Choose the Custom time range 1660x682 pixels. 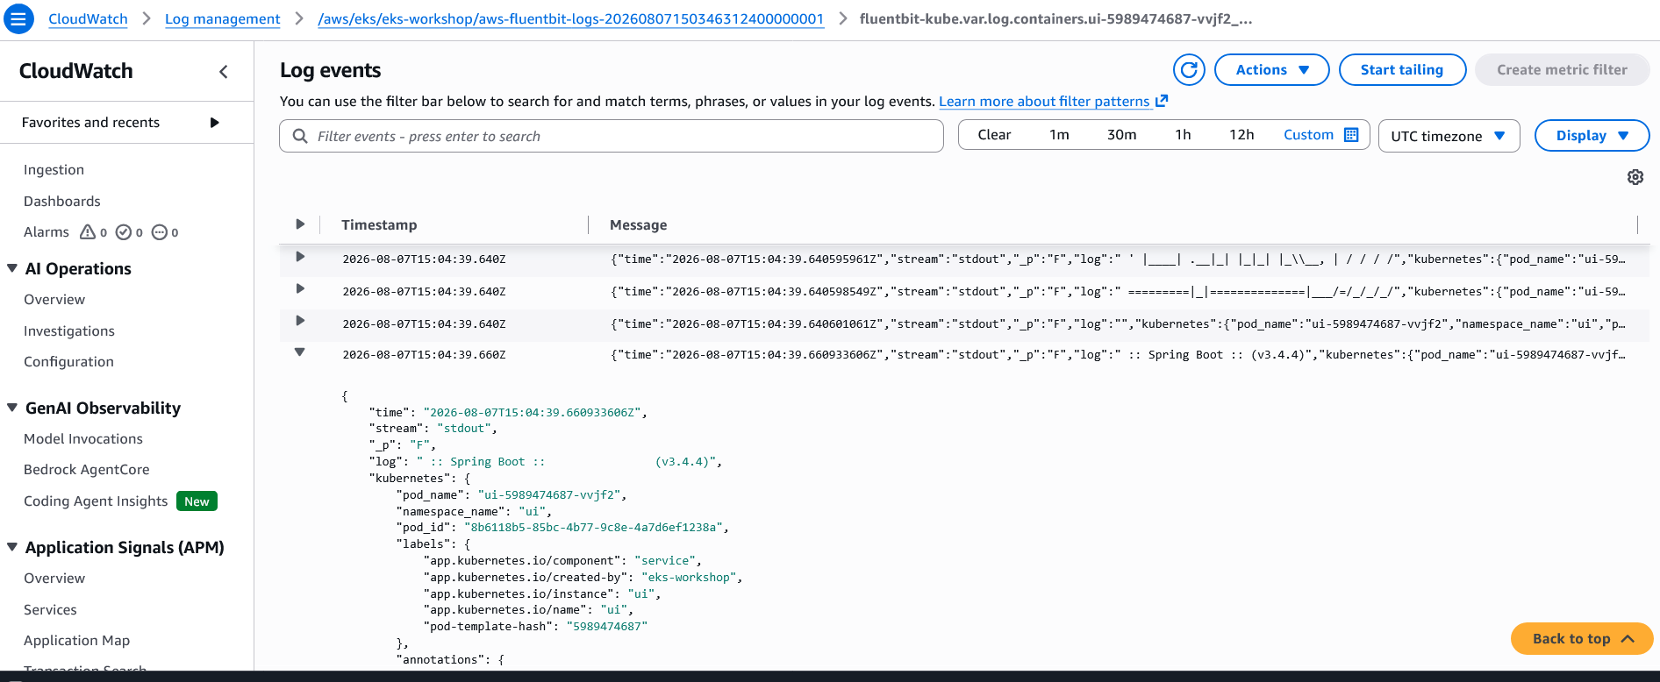click(x=1308, y=135)
